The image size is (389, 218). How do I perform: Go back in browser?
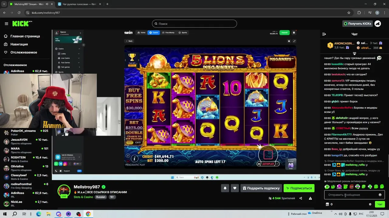point(5,13)
